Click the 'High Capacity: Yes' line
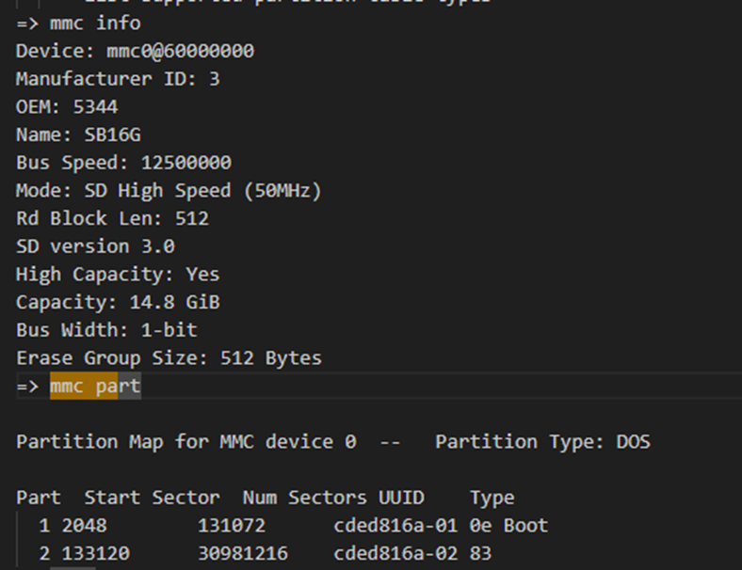 [x=118, y=274]
